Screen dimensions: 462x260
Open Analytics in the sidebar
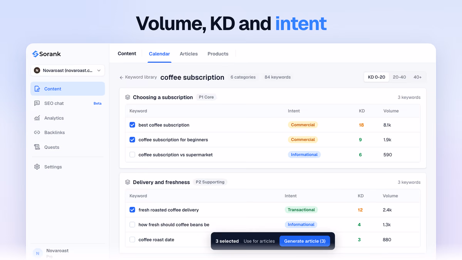tap(67, 118)
